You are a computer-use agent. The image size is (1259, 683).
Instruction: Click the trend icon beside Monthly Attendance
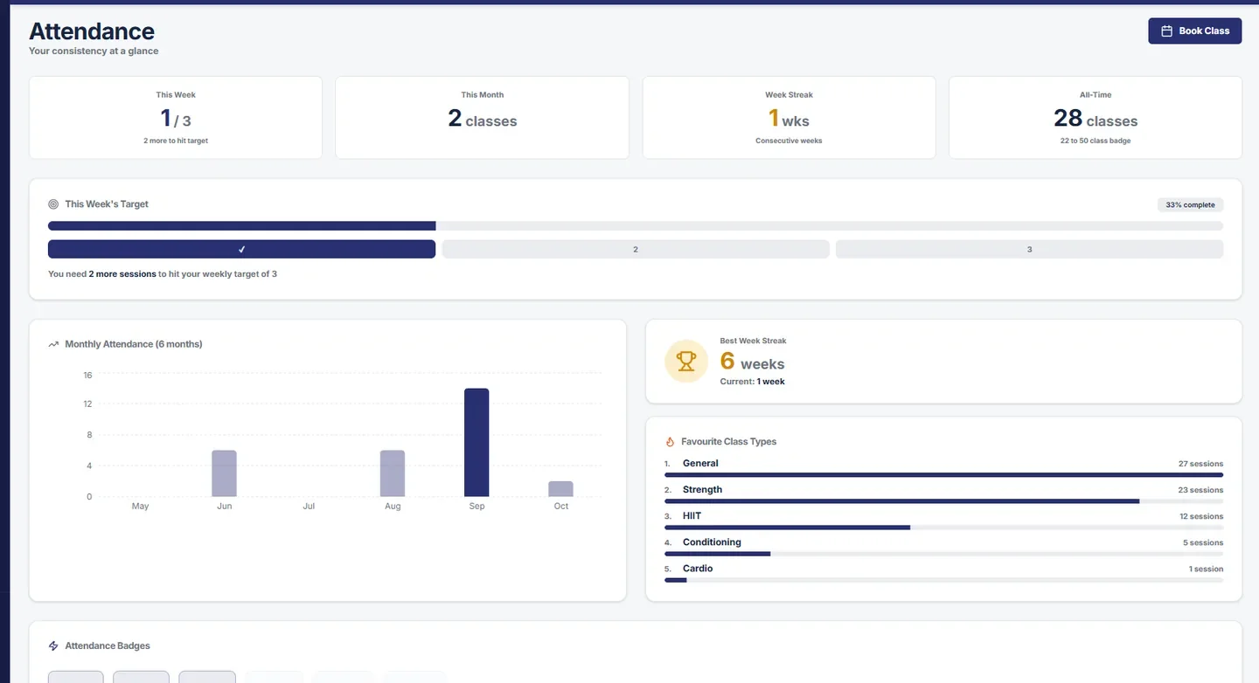coord(53,344)
